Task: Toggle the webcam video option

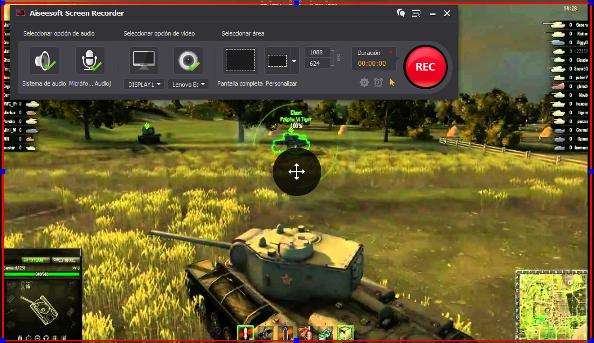Action: 188,60
